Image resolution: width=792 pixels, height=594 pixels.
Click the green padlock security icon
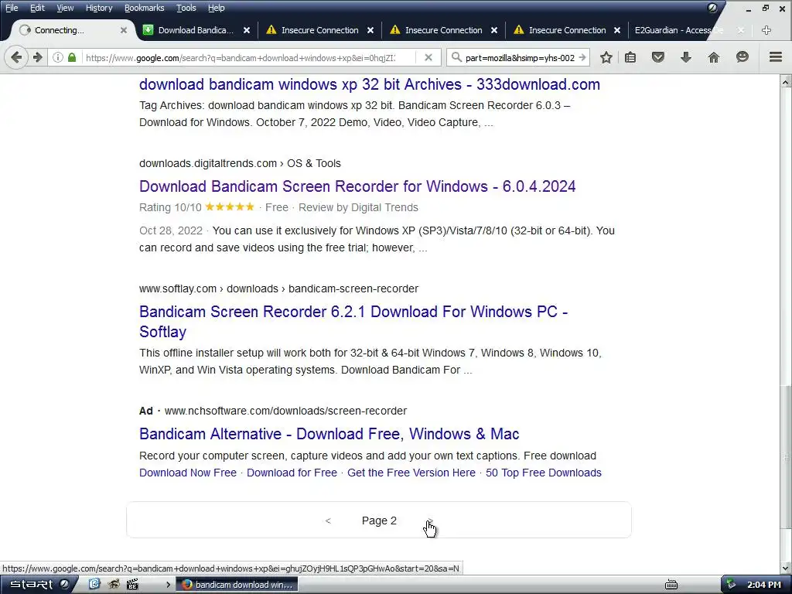(x=72, y=57)
